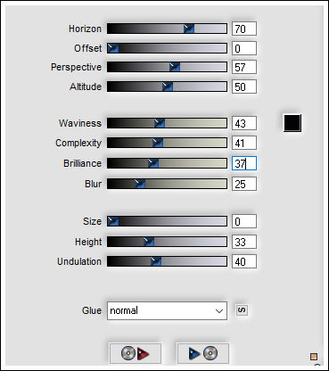
Task: Click the Size slider handle
Action: point(113,221)
